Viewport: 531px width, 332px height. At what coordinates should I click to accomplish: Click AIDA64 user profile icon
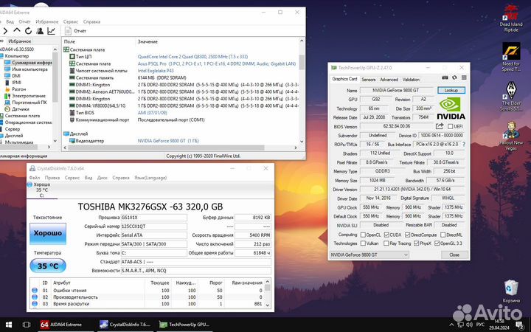pyautogui.click(x=40, y=31)
